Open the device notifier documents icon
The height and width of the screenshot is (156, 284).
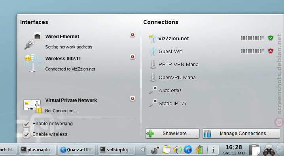[254, 150]
